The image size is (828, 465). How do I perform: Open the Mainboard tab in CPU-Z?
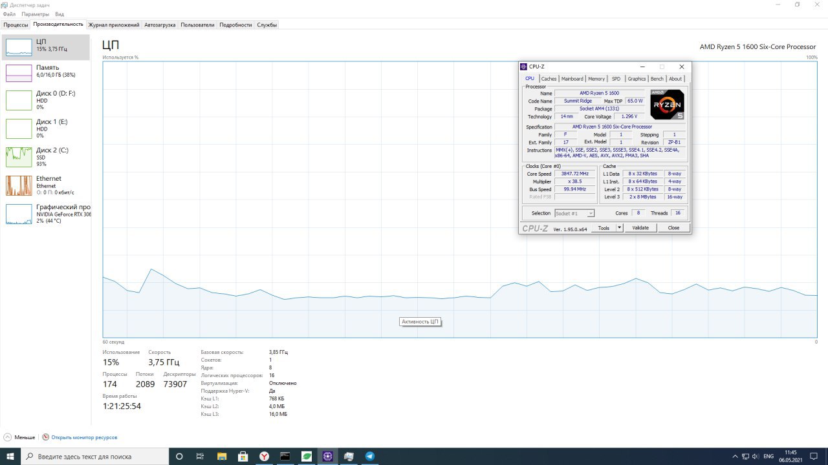pyautogui.click(x=572, y=79)
